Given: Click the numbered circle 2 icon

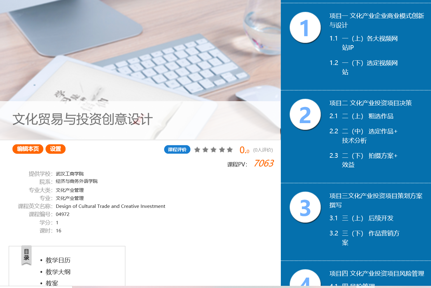Looking at the screenshot, I should point(305,114).
